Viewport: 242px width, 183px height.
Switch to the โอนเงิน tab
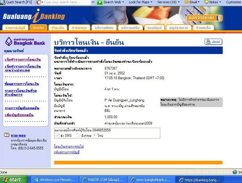[39, 28]
